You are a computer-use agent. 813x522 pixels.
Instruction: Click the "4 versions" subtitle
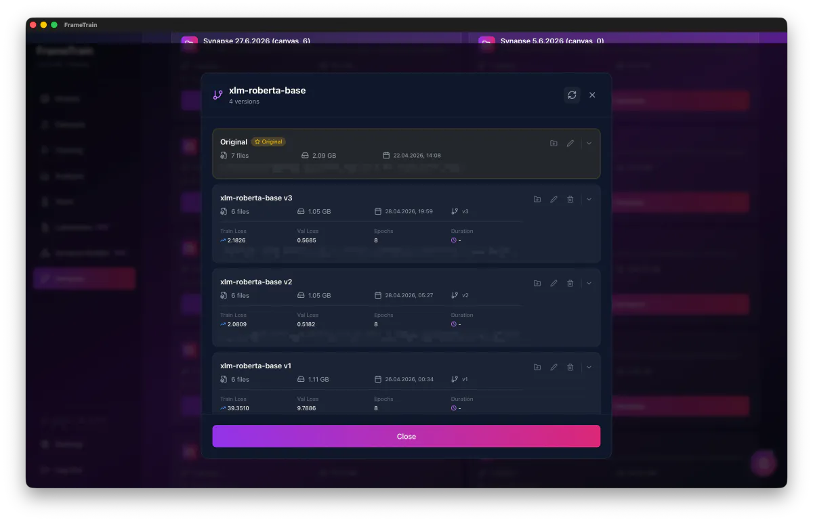tap(244, 102)
